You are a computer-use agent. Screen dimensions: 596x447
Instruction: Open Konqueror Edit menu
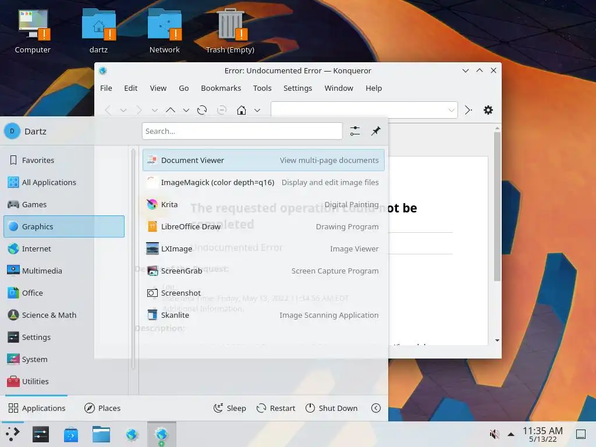[x=131, y=88]
